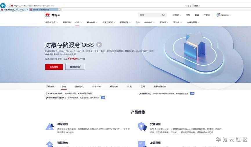Expand the 社区 menu in the nav bar
The width and height of the screenshot is (251, 147).
pyautogui.click(x=125, y=22)
